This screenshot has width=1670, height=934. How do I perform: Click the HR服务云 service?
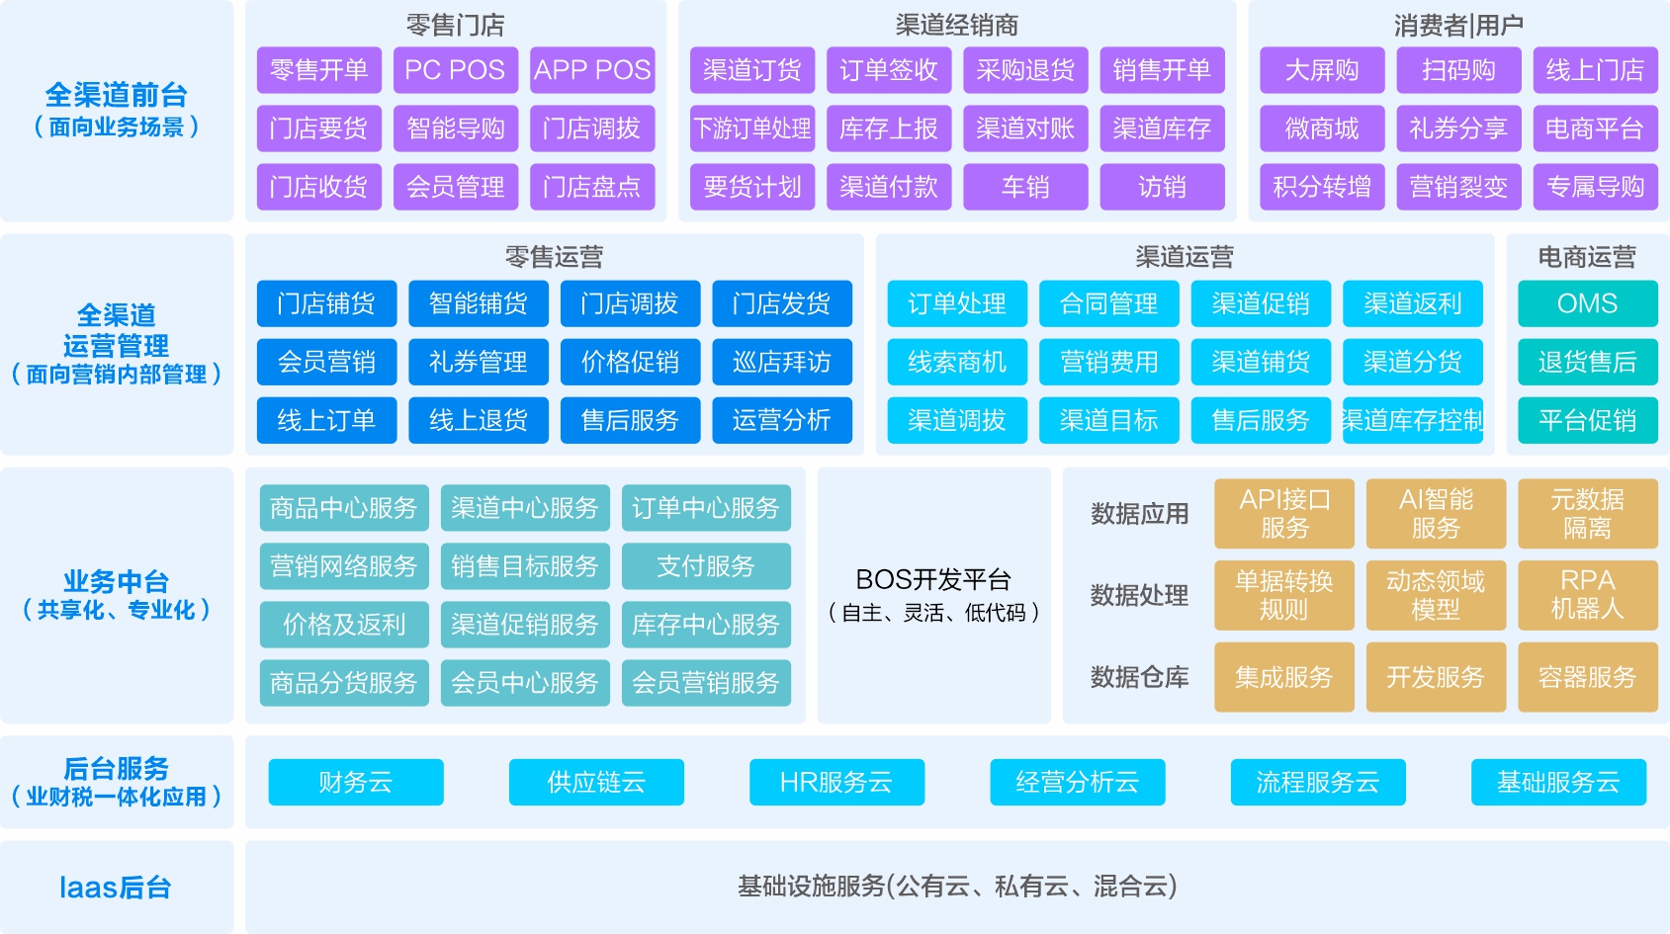(835, 782)
